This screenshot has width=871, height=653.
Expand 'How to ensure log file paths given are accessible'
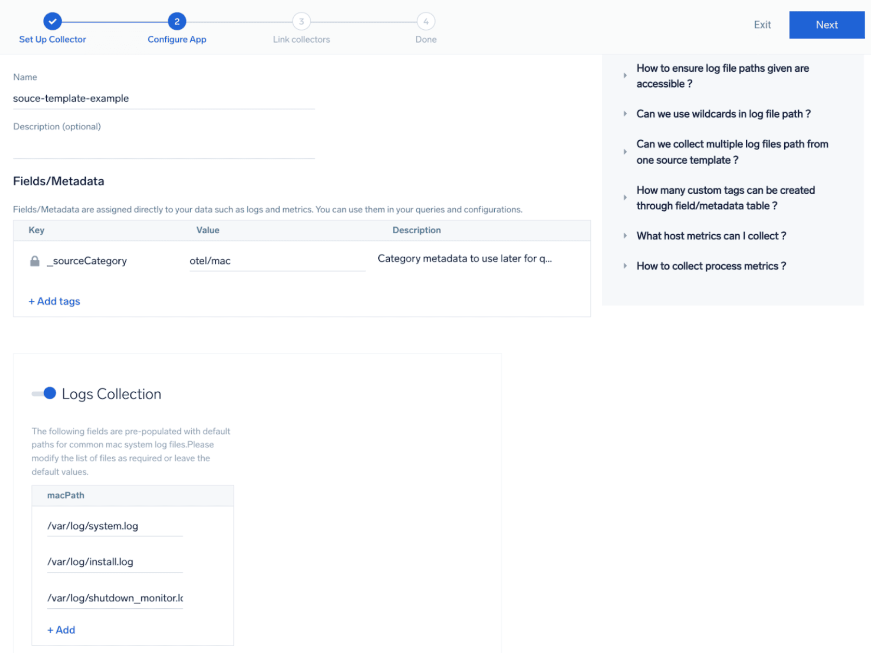[625, 76]
